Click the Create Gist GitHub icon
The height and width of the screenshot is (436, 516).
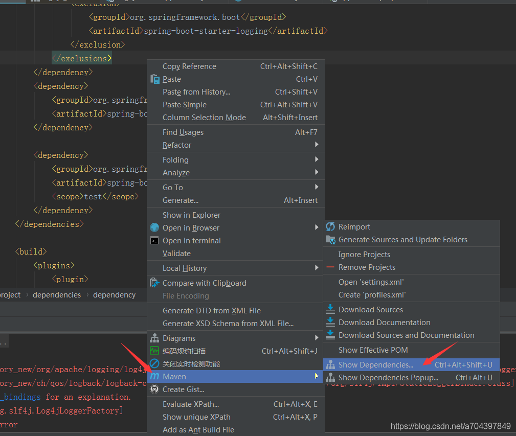pos(154,389)
